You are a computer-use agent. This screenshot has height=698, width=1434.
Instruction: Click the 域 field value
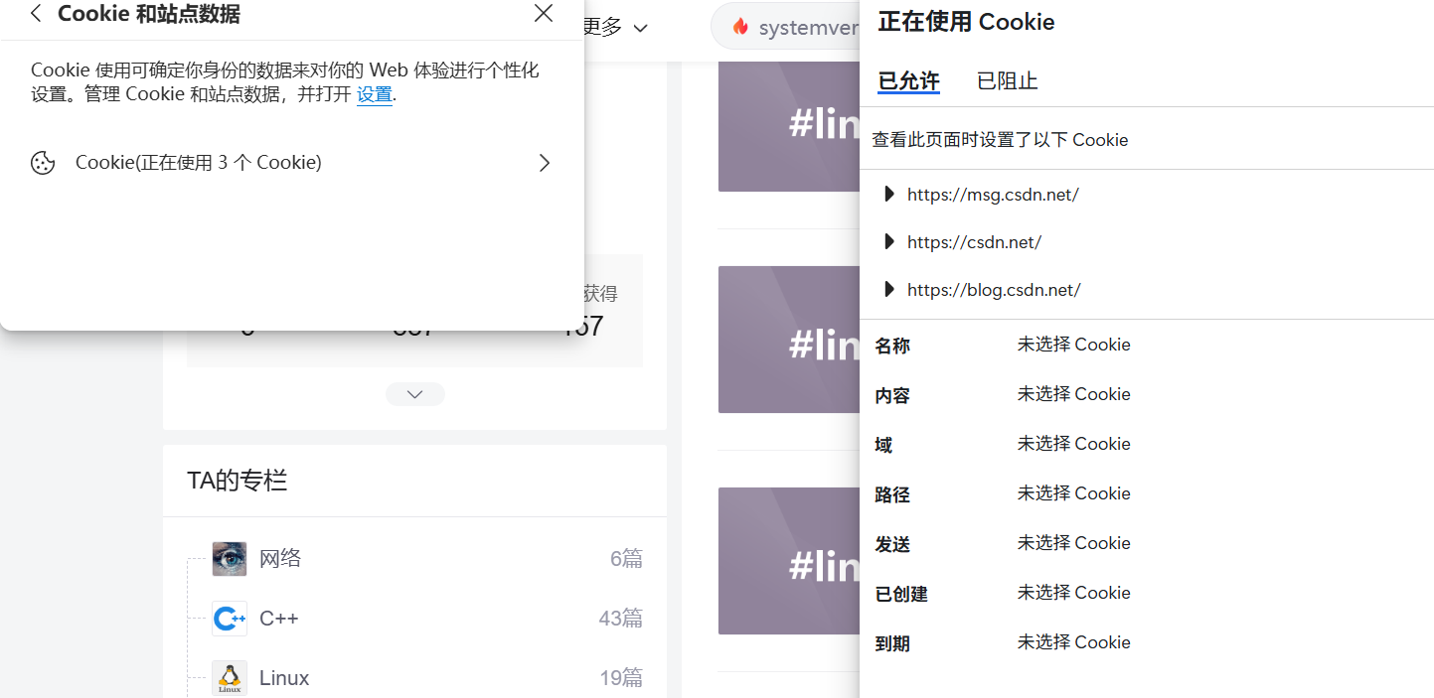tap(1073, 444)
